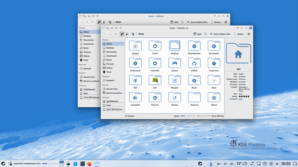The image size is (298, 167).
Task: Show hidden system tray icons arrow
Action: (x=277, y=164)
